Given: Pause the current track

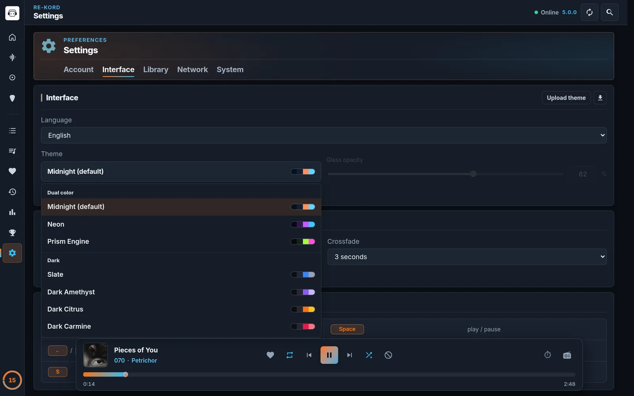Looking at the screenshot, I should click(x=329, y=355).
